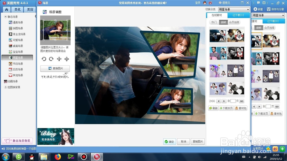Switch to 在线素材 tab
287x161 pixels.
[x=217, y=15]
